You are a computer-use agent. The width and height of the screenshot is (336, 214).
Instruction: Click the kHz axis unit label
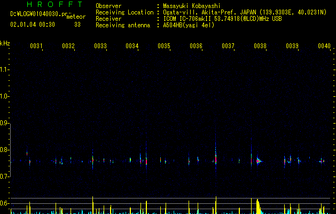click(x=5, y=43)
